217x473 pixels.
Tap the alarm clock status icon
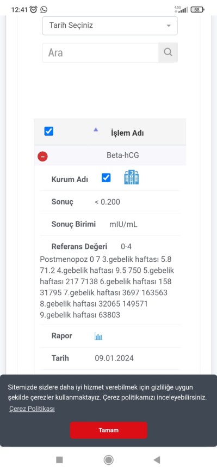point(34,10)
